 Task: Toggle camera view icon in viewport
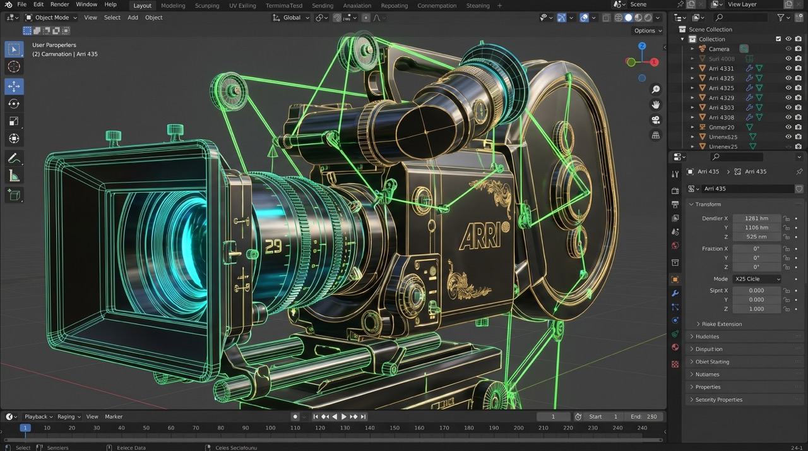[656, 120]
